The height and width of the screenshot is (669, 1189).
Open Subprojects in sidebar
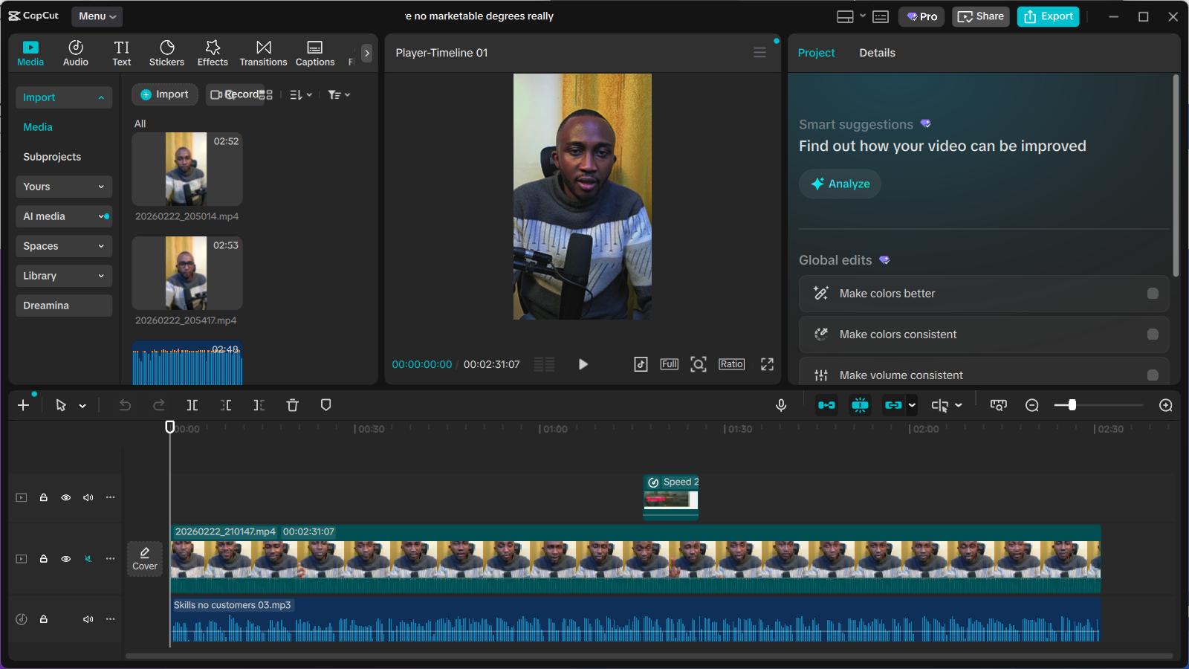(52, 157)
